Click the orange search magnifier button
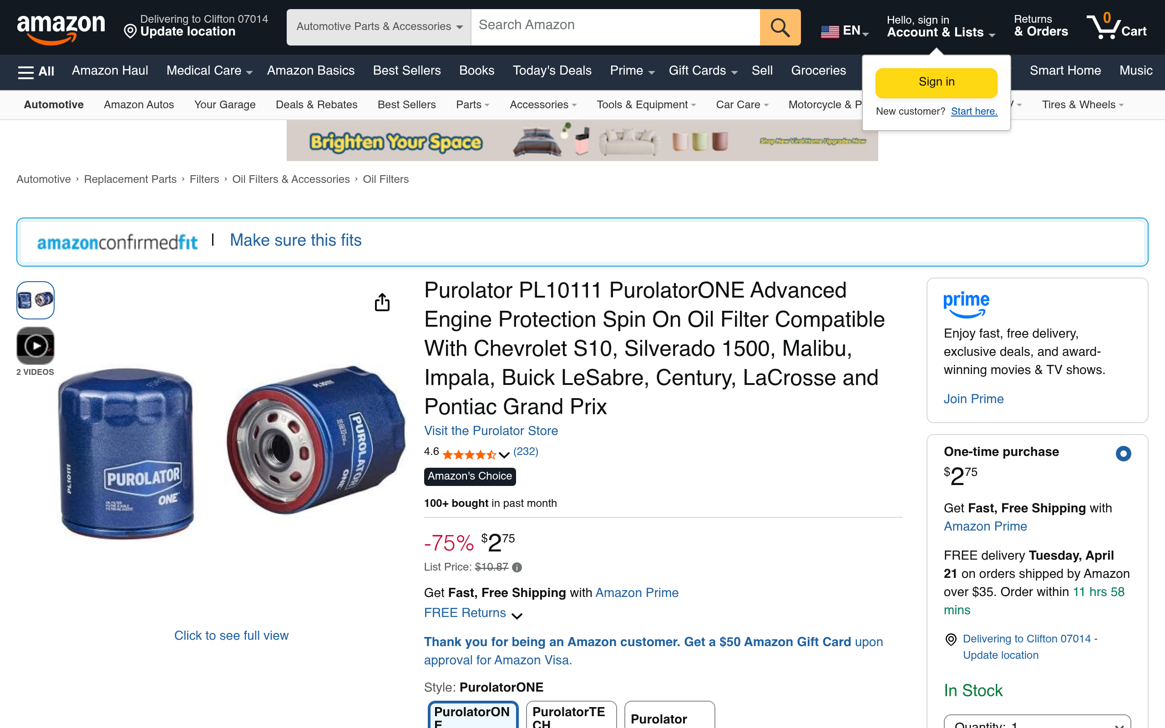The image size is (1165, 728). 780,27
